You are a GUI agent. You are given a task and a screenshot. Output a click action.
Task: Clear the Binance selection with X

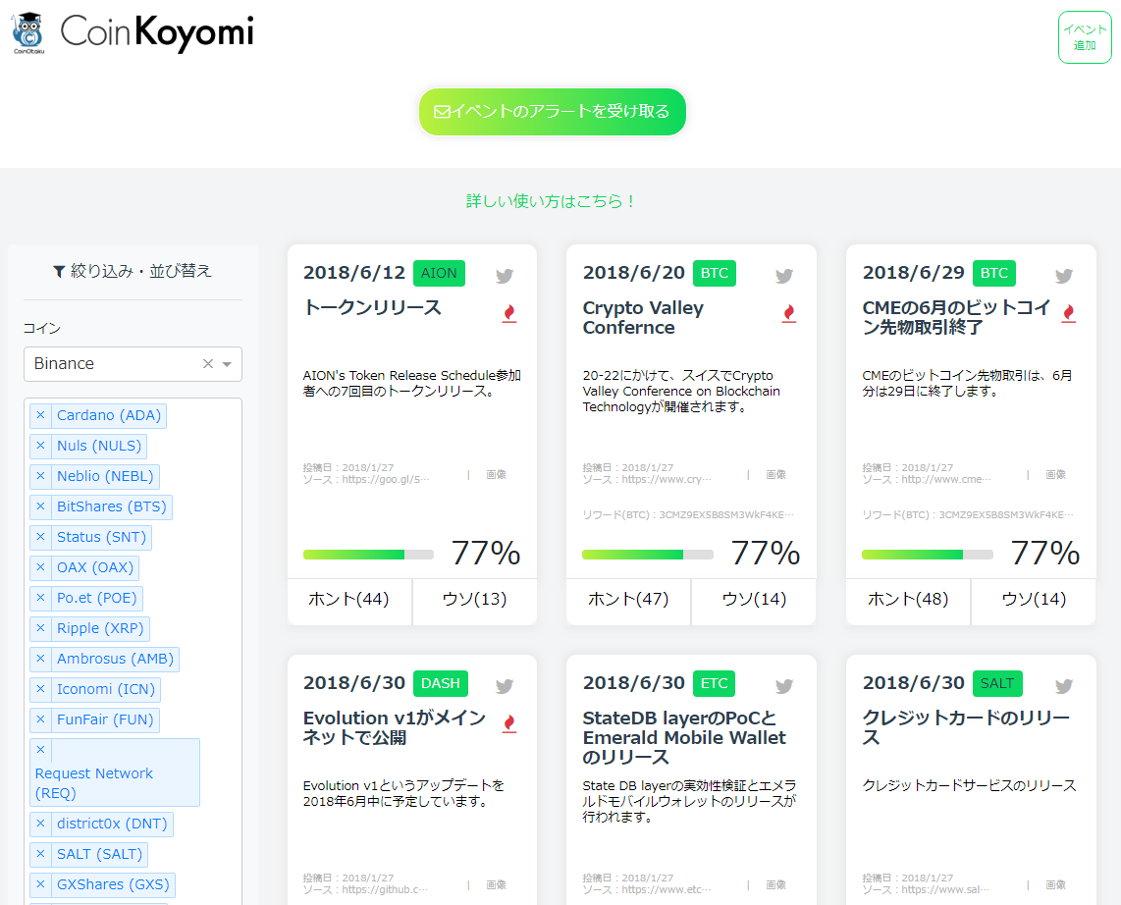[x=208, y=363]
